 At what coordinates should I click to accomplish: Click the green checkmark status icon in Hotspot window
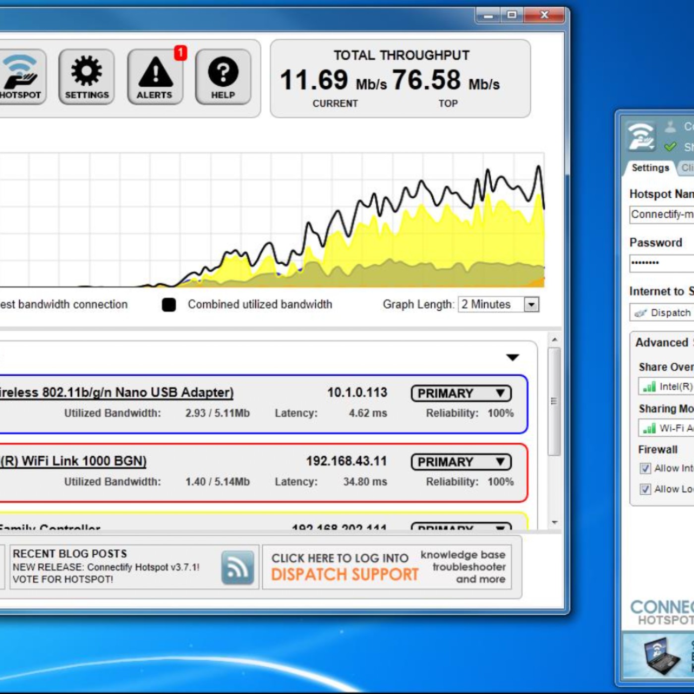coord(670,147)
